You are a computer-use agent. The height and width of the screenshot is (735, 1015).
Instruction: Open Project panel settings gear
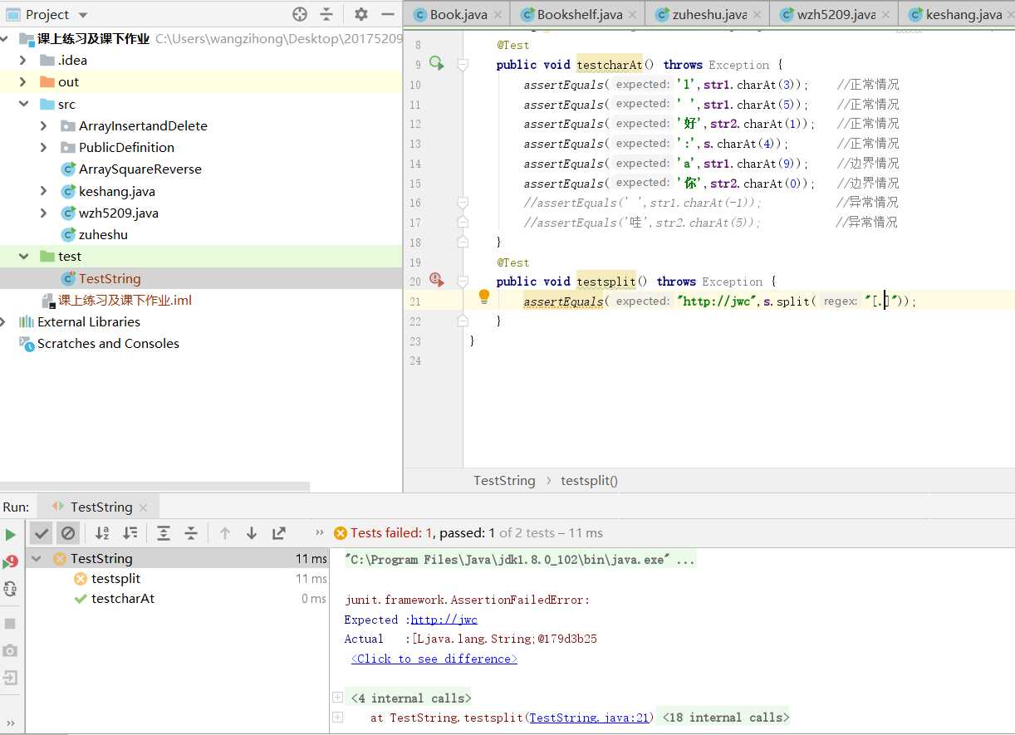click(360, 14)
